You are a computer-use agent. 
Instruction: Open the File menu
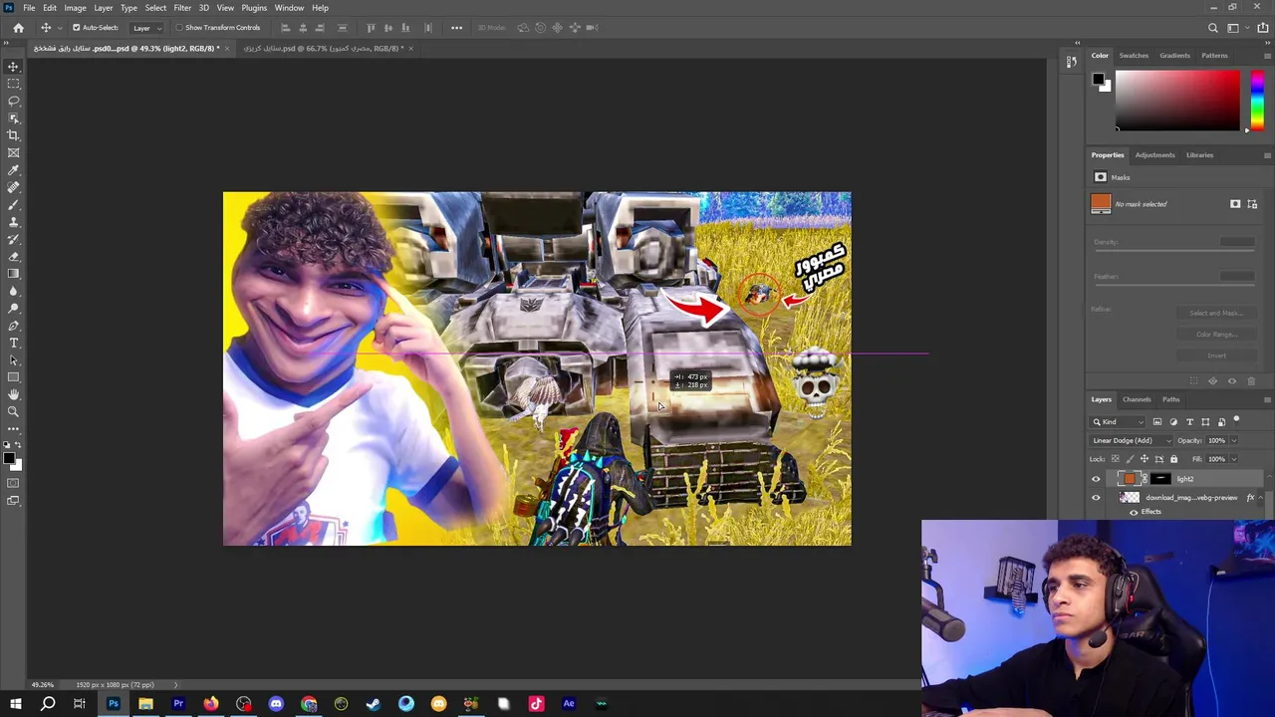(29, 8)
